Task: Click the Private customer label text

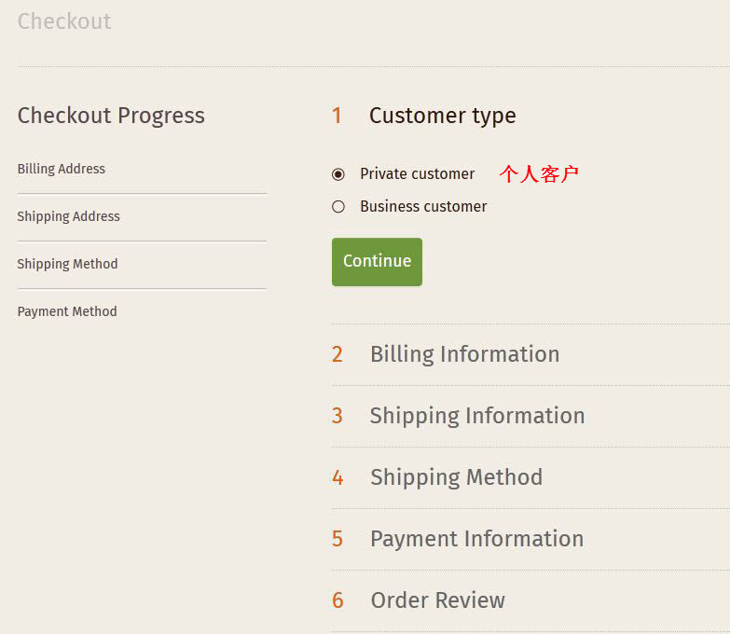Action: pyautogui.click(x=417, y=173)
